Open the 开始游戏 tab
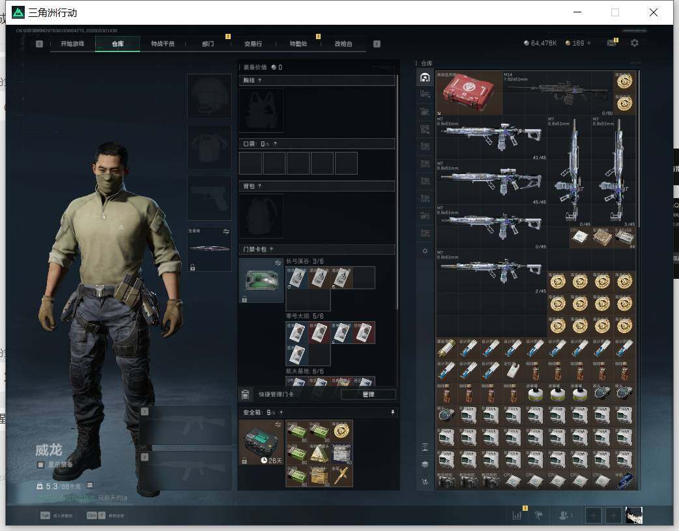The height and width of the screenshot is (531, 679). [x=72, y=44]
